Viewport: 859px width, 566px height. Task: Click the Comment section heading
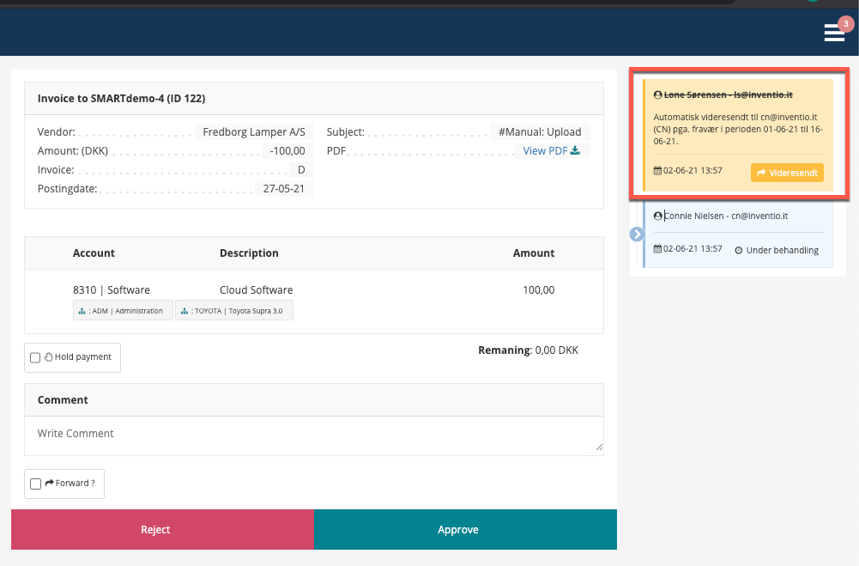63,400
